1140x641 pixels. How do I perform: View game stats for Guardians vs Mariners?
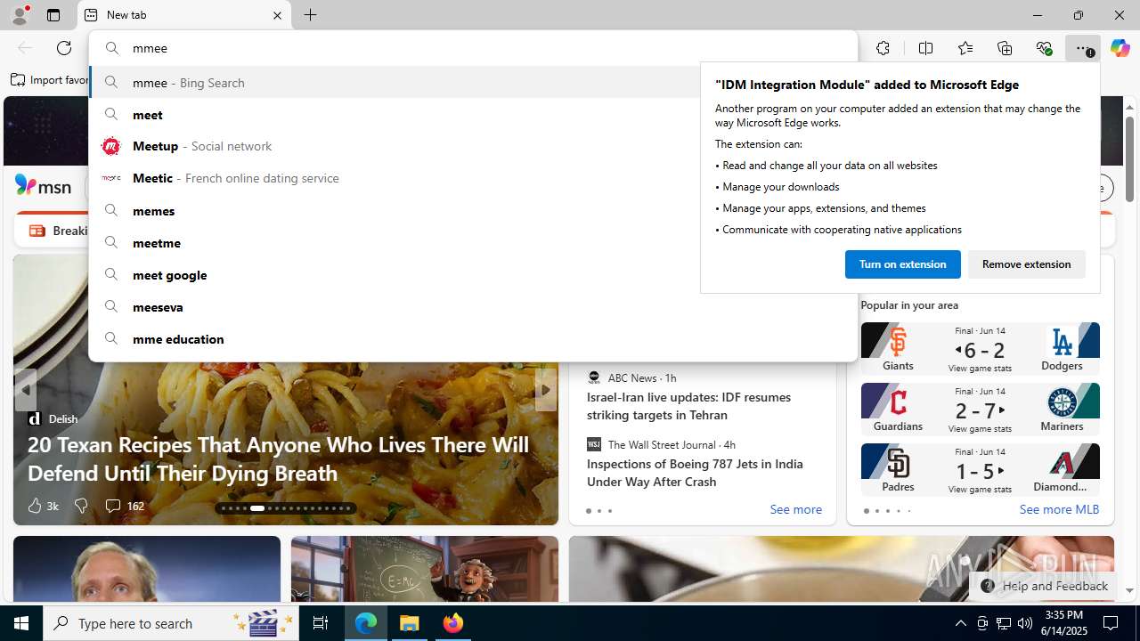tap(980, 429)
